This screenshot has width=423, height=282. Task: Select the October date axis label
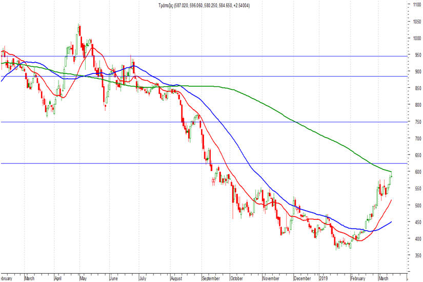(x=236, y=278)
